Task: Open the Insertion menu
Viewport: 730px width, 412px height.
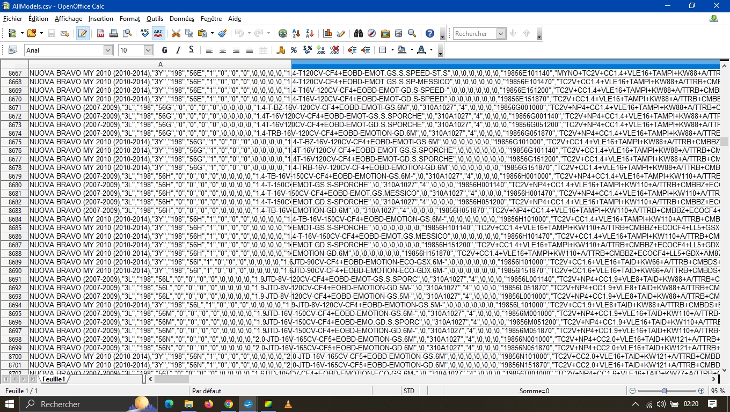Action: click(x=101, y=18)
